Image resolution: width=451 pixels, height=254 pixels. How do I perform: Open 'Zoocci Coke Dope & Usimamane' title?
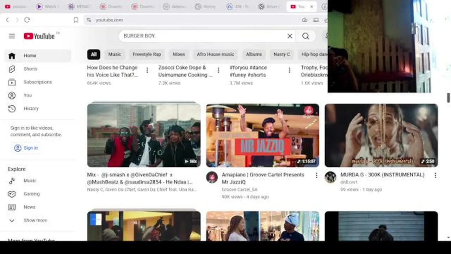(185, 71)
